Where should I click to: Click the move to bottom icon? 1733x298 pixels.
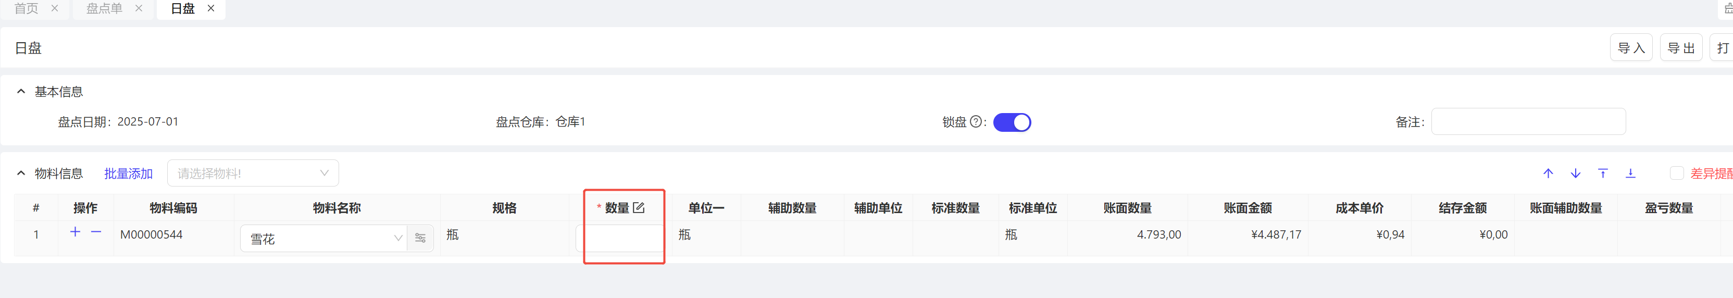click(x=1631, y=173)
